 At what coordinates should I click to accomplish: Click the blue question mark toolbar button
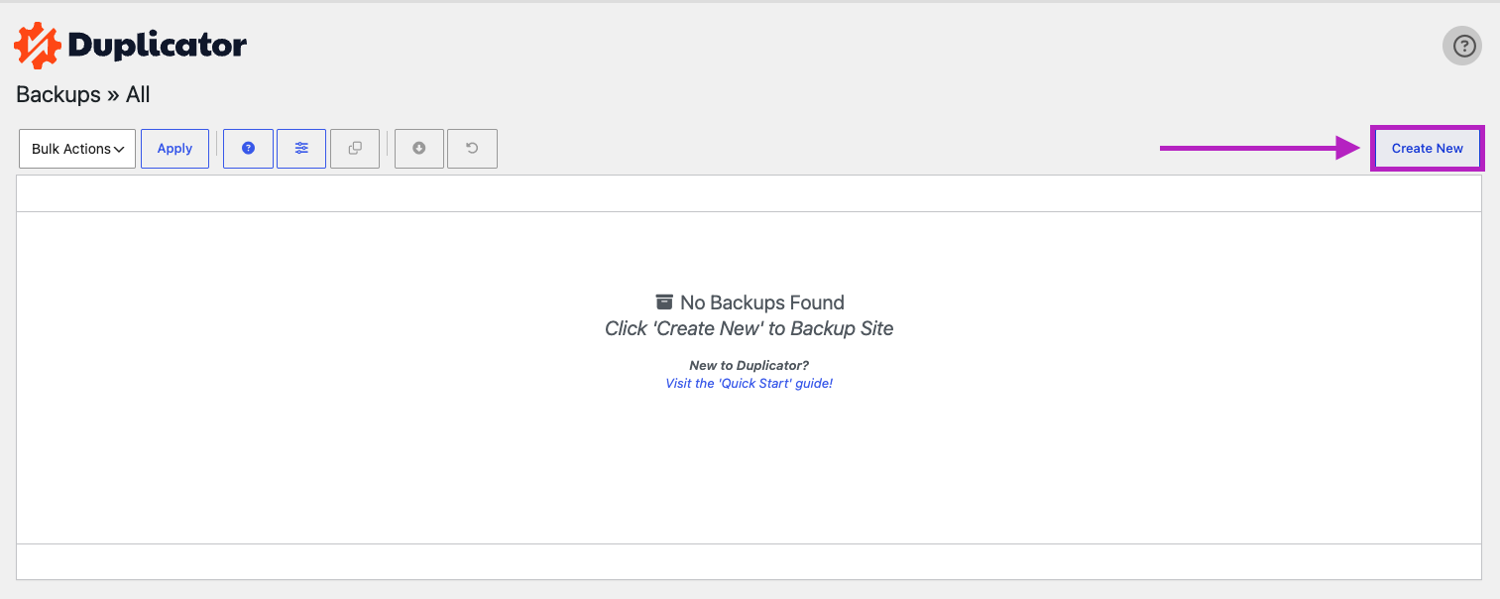(248, 149)
